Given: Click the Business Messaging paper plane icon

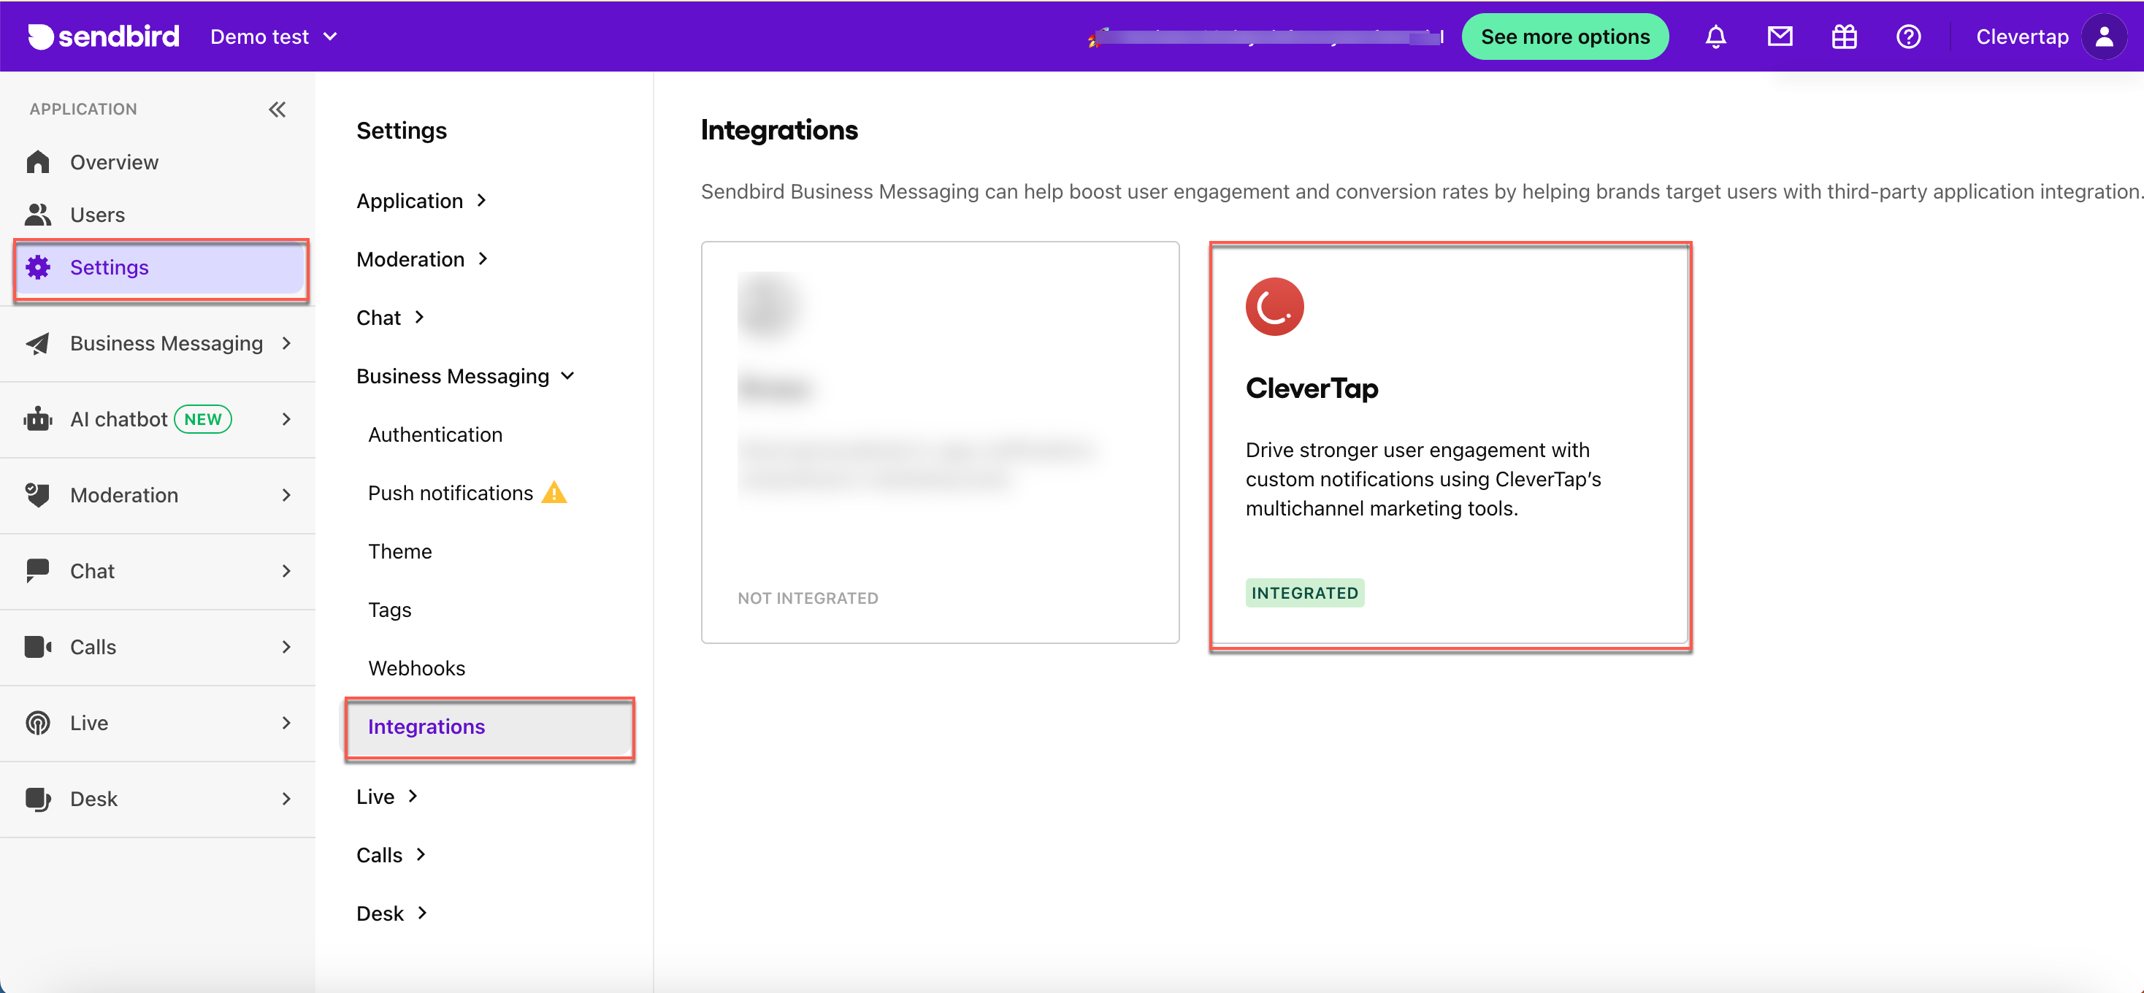Looking at the screenshot, I should tap(38, 343).
